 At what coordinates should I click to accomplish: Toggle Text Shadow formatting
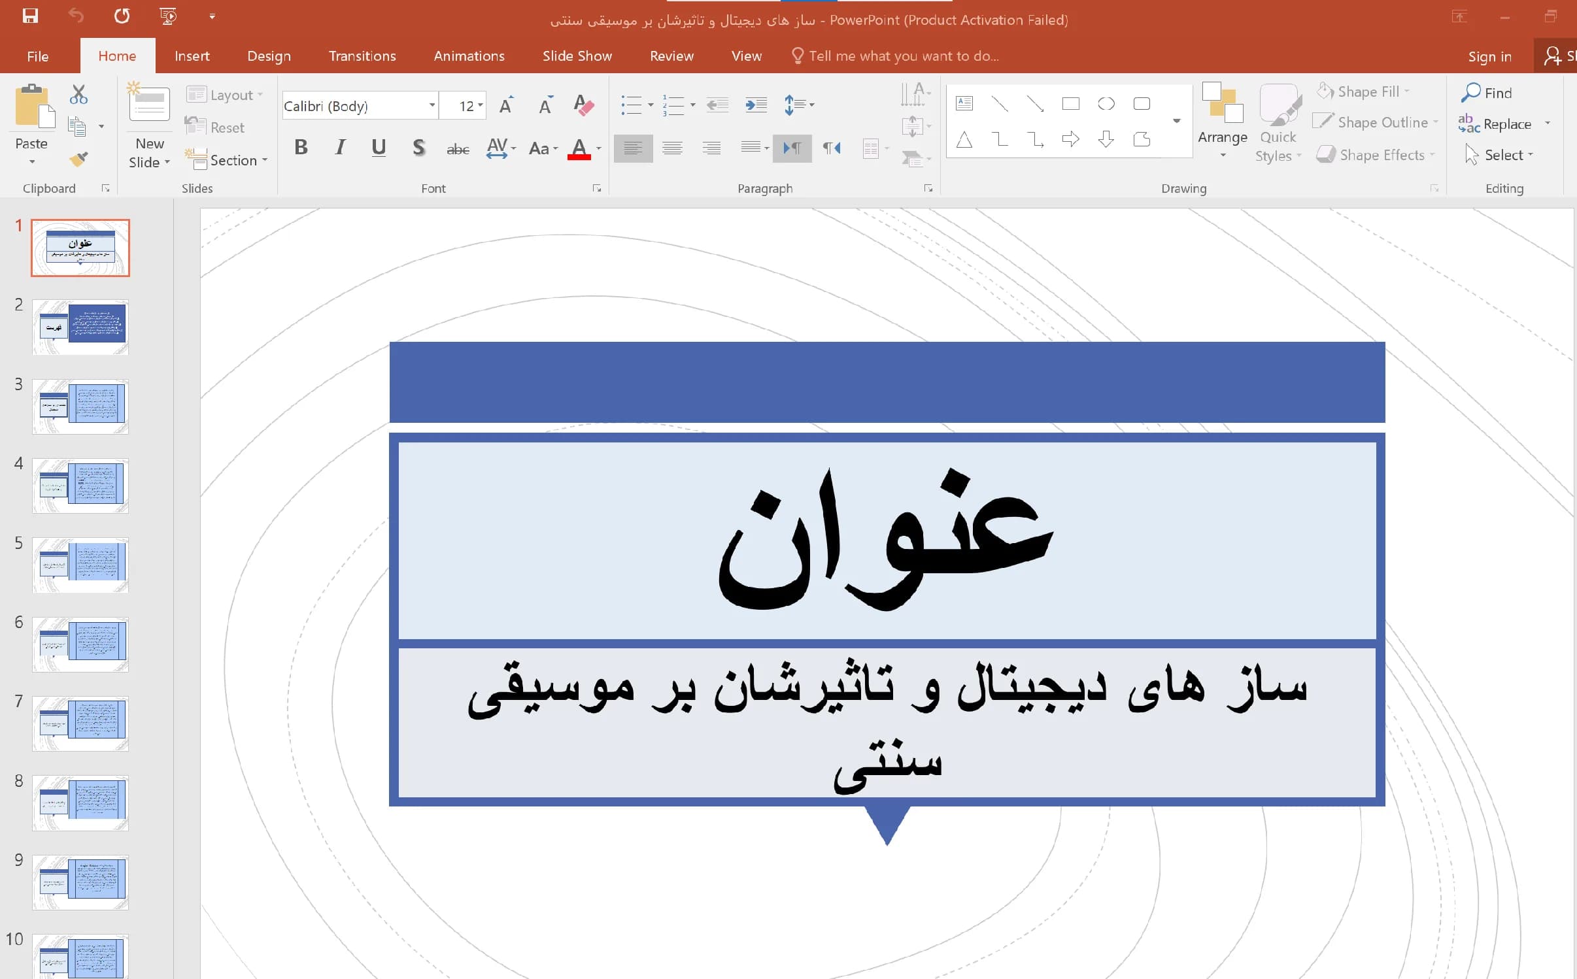(418, 148)
